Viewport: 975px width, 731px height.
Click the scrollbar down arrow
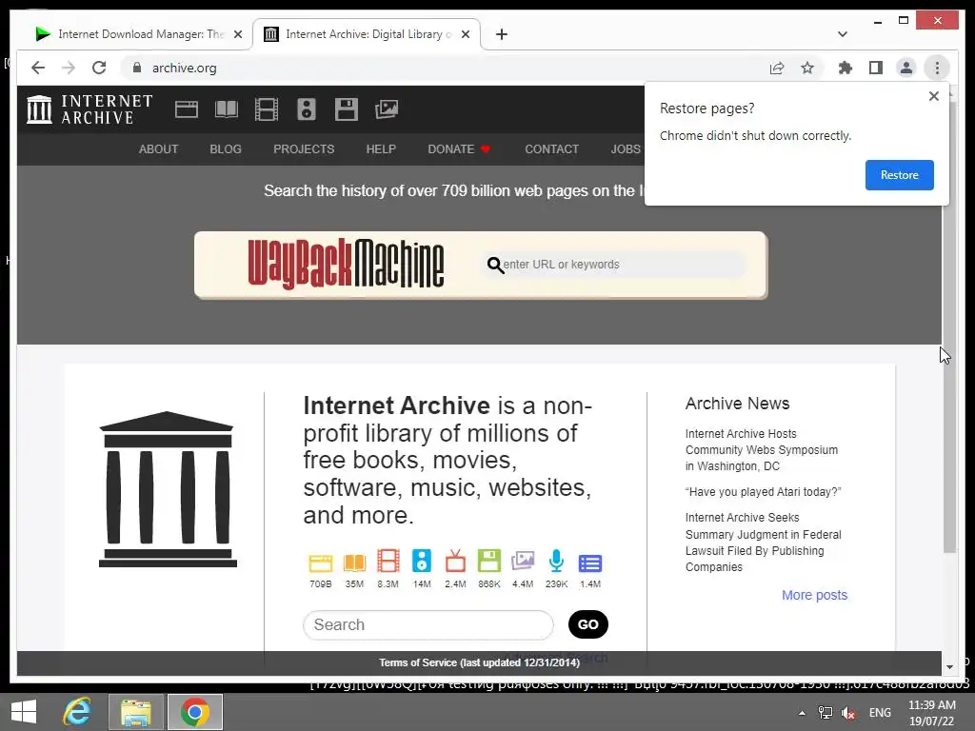coord(949,667)
